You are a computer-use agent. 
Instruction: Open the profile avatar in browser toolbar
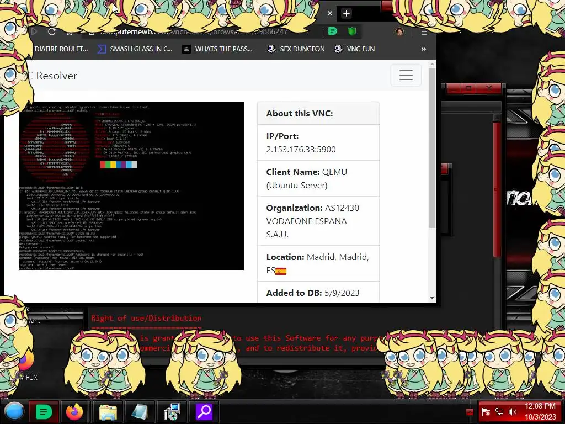click(399, 31)
